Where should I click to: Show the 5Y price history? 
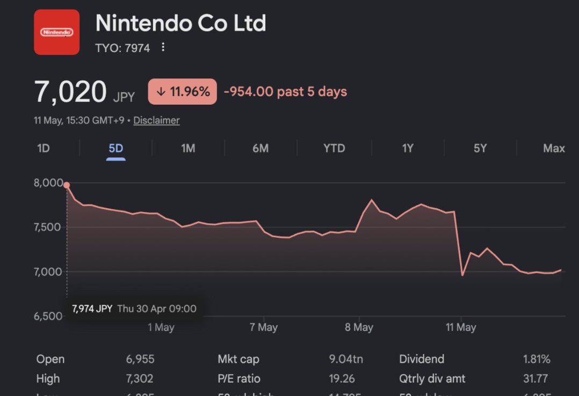(x=480, y=148)
